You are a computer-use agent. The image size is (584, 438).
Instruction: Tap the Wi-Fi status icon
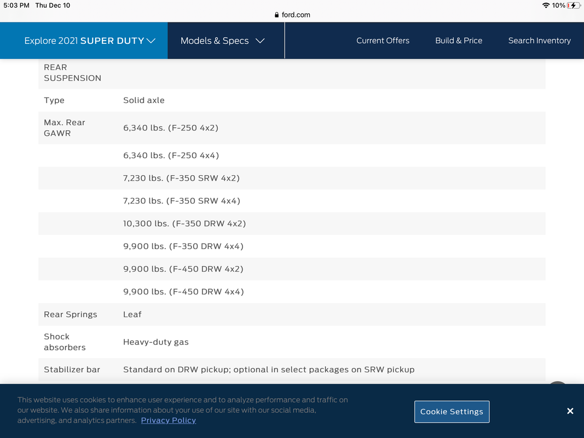(x=546, y=5)
